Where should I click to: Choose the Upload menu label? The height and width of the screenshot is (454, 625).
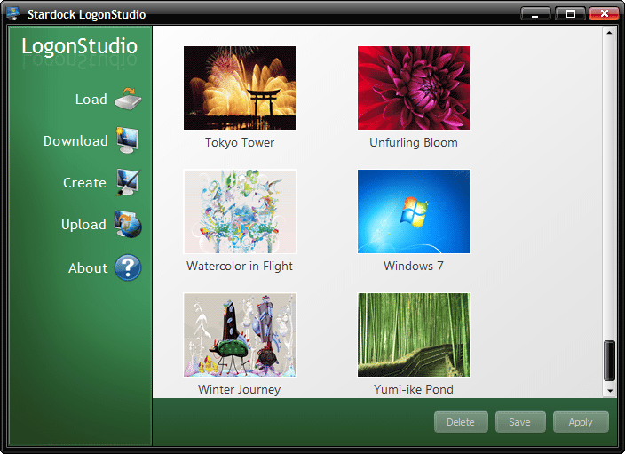[83, 225]
